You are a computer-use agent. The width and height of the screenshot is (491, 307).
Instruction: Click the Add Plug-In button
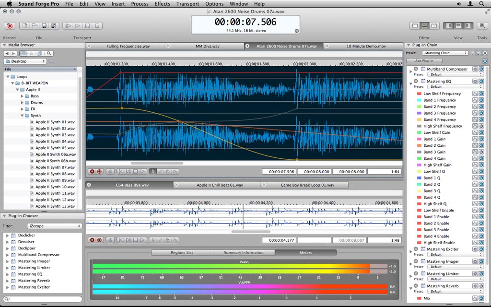pyautogui.click(x=424, y=61)
